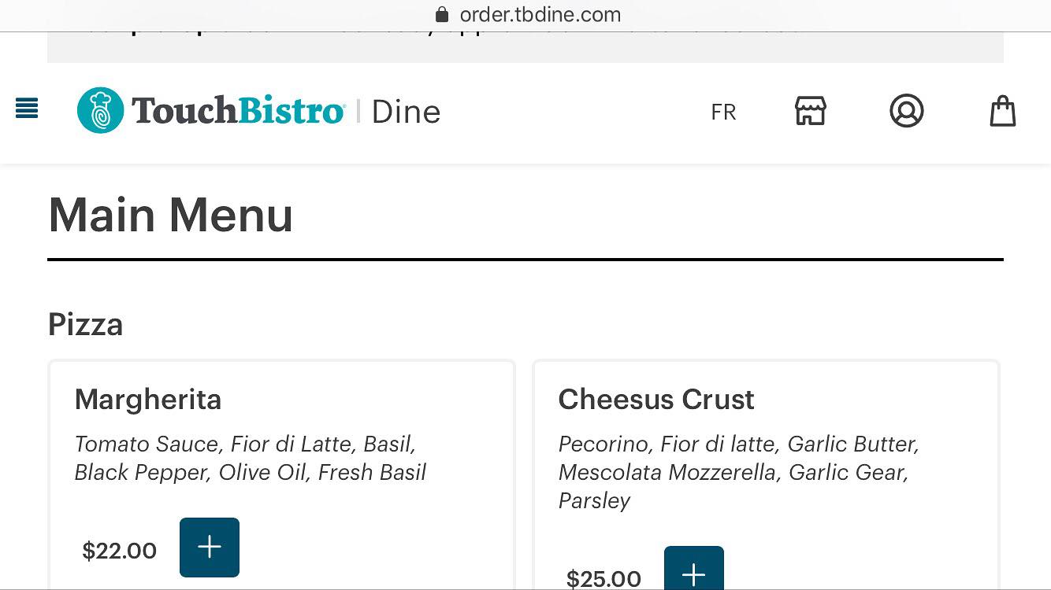Click the Dine label in header
The width and height of the screenshot is (1051, 590).
pos(406,112)
